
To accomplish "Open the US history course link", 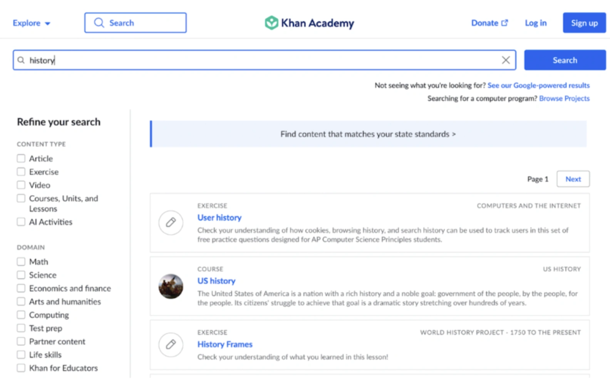I will 216,281.
